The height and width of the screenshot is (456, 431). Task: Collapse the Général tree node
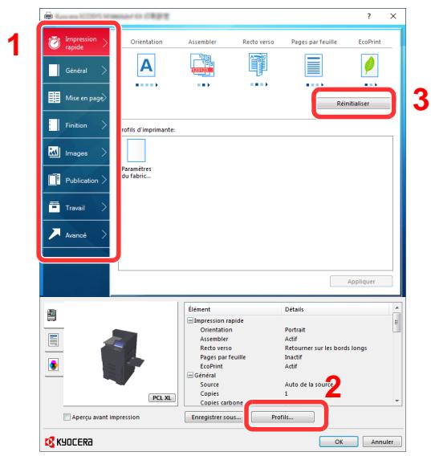click(190, 375)
